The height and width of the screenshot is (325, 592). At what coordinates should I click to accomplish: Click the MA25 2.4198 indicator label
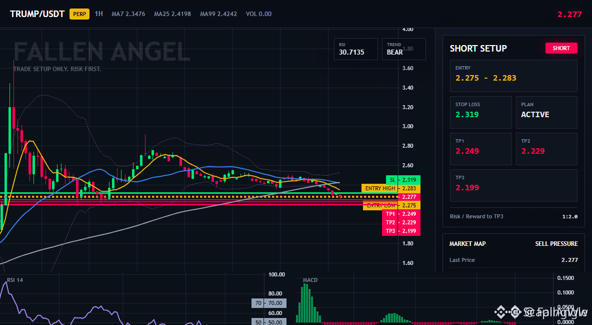[x=172, y=14]
